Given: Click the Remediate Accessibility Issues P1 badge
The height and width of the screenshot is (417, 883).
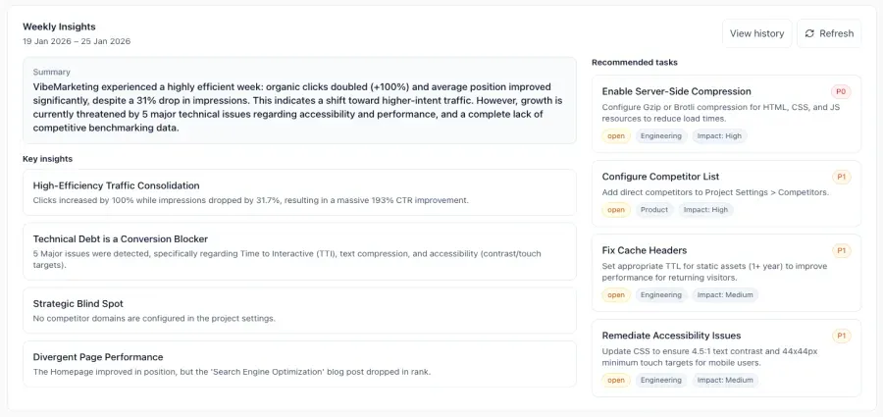Looking at the screenshot, I should click(841, 336).
